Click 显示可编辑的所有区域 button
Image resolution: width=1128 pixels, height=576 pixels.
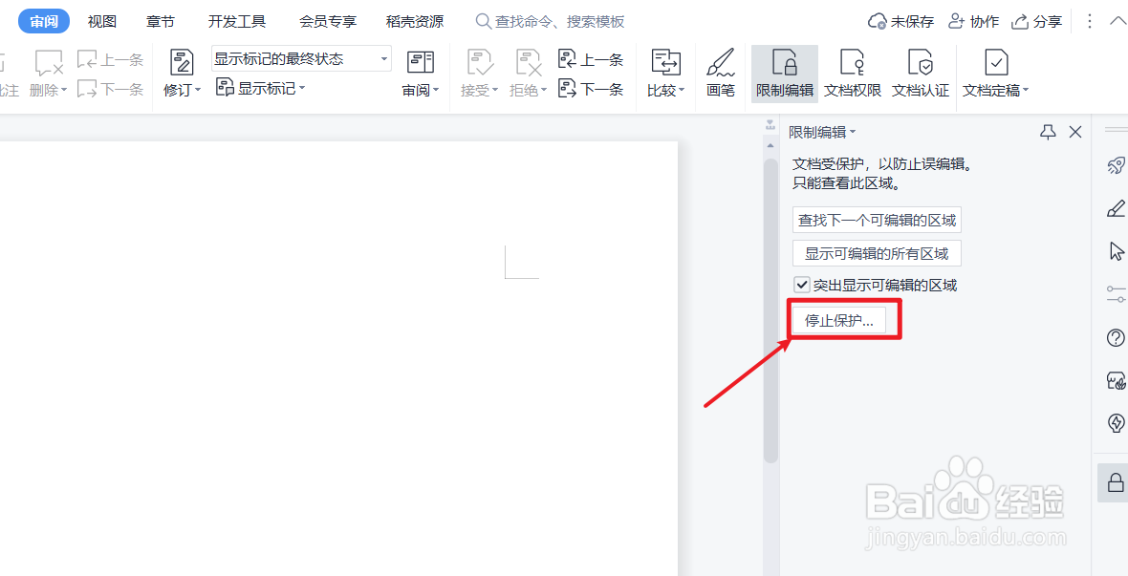point(877,253)
